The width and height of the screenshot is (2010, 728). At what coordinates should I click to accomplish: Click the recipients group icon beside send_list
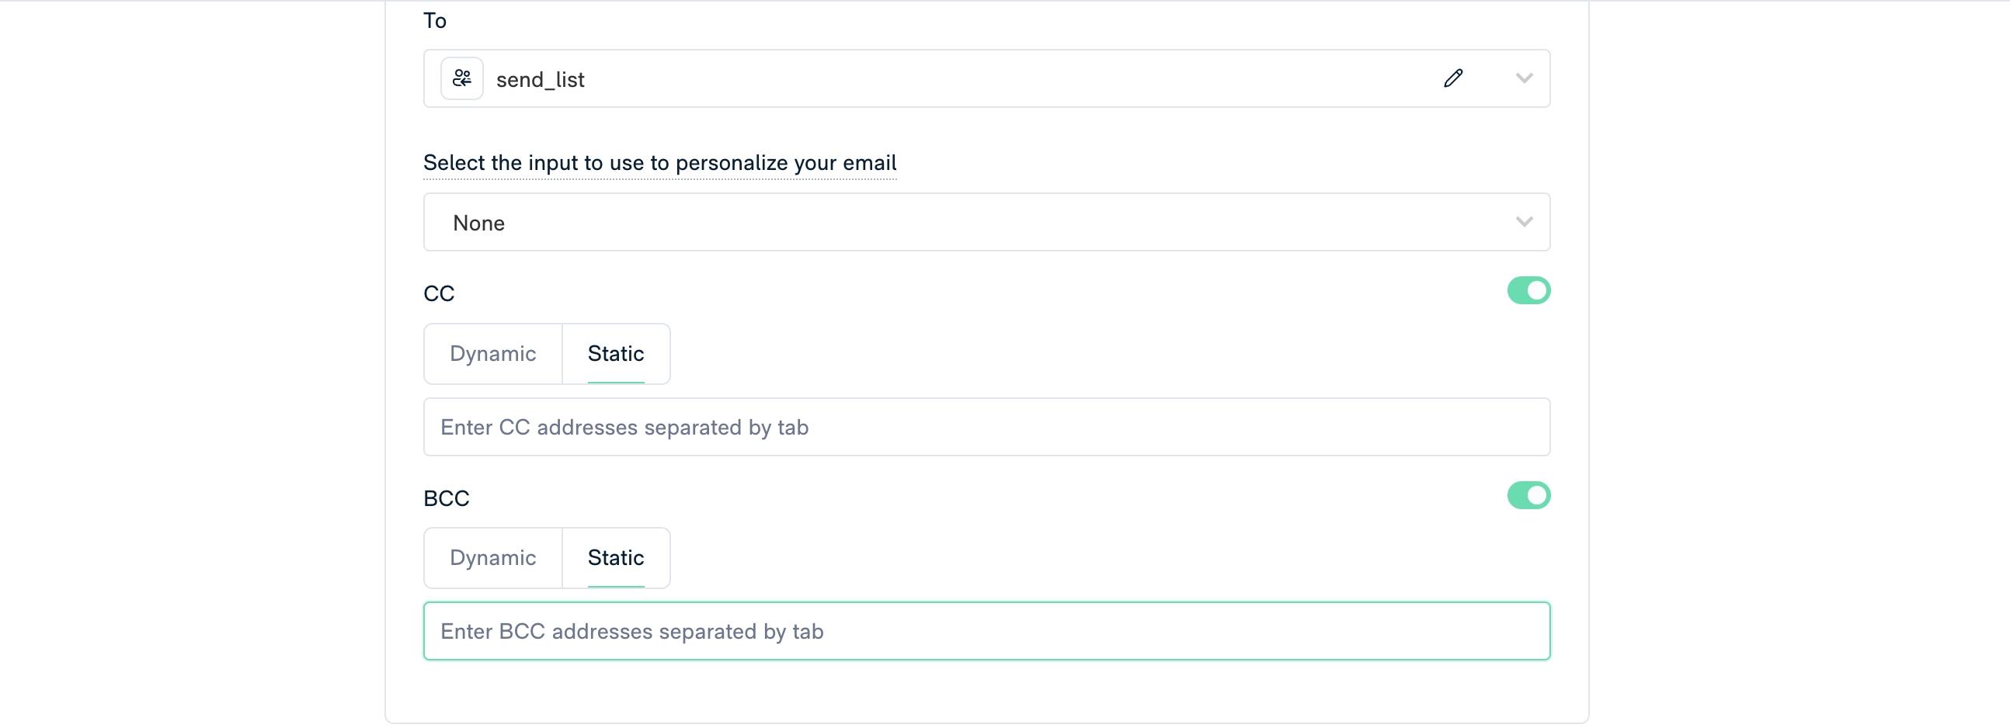[x=462, y=78]
